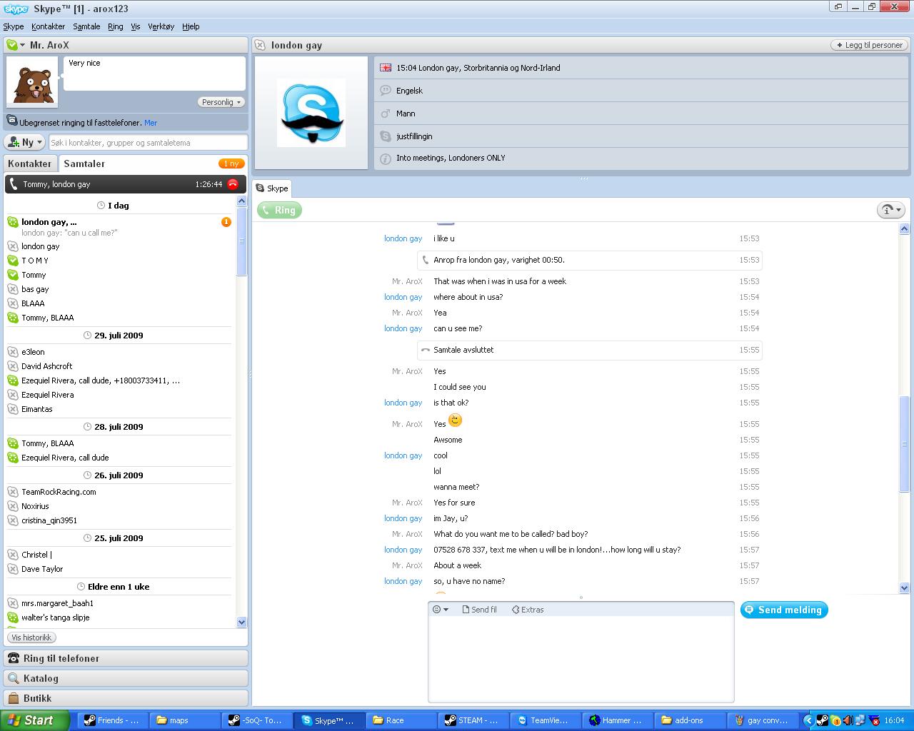
Task: Open the Windows Start menu
Action: (x=35, y=720)
